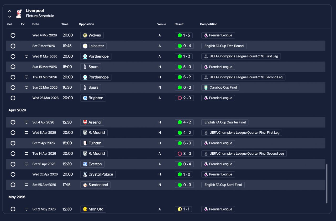Select the Fulham fixture radio button
Screen dimensions: 336x221
click(x=13, y=143)
